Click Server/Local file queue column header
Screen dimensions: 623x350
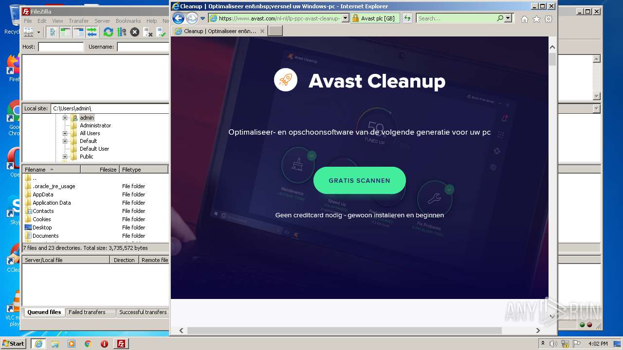click(66, 260)
